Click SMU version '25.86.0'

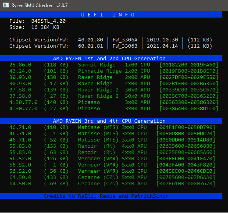[x=20, y=65]
